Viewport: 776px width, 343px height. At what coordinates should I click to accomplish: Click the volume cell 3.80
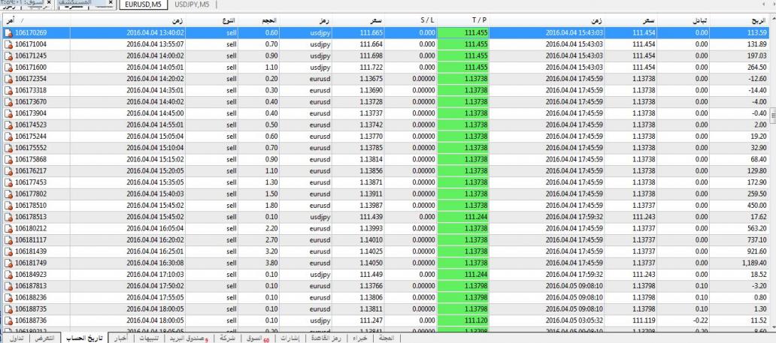(x=271, y=263)
